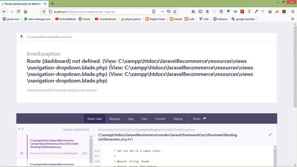The width and height of the screenshot is (297, 167).
Task: Click the red T extension icon
Action: [x=249, y=12]
